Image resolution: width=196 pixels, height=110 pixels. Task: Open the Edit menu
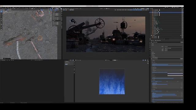click(x=4, y=7)
